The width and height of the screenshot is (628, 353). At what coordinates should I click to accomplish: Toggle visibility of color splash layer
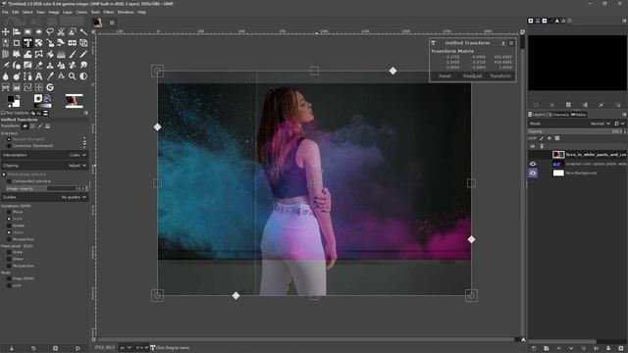coord(533,164)
